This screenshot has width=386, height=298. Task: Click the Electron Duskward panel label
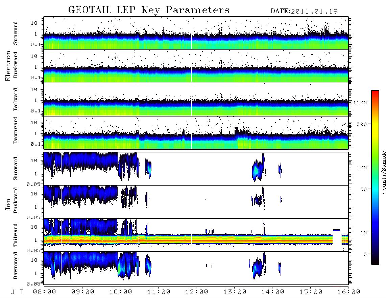[16, 65]
